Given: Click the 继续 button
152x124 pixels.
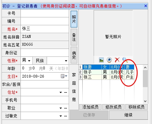Looking at the screenshot, I should [128, 115].
